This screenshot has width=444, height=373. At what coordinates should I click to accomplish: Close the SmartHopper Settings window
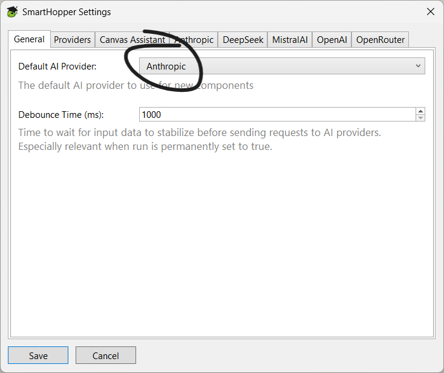[x=431, y=12]
